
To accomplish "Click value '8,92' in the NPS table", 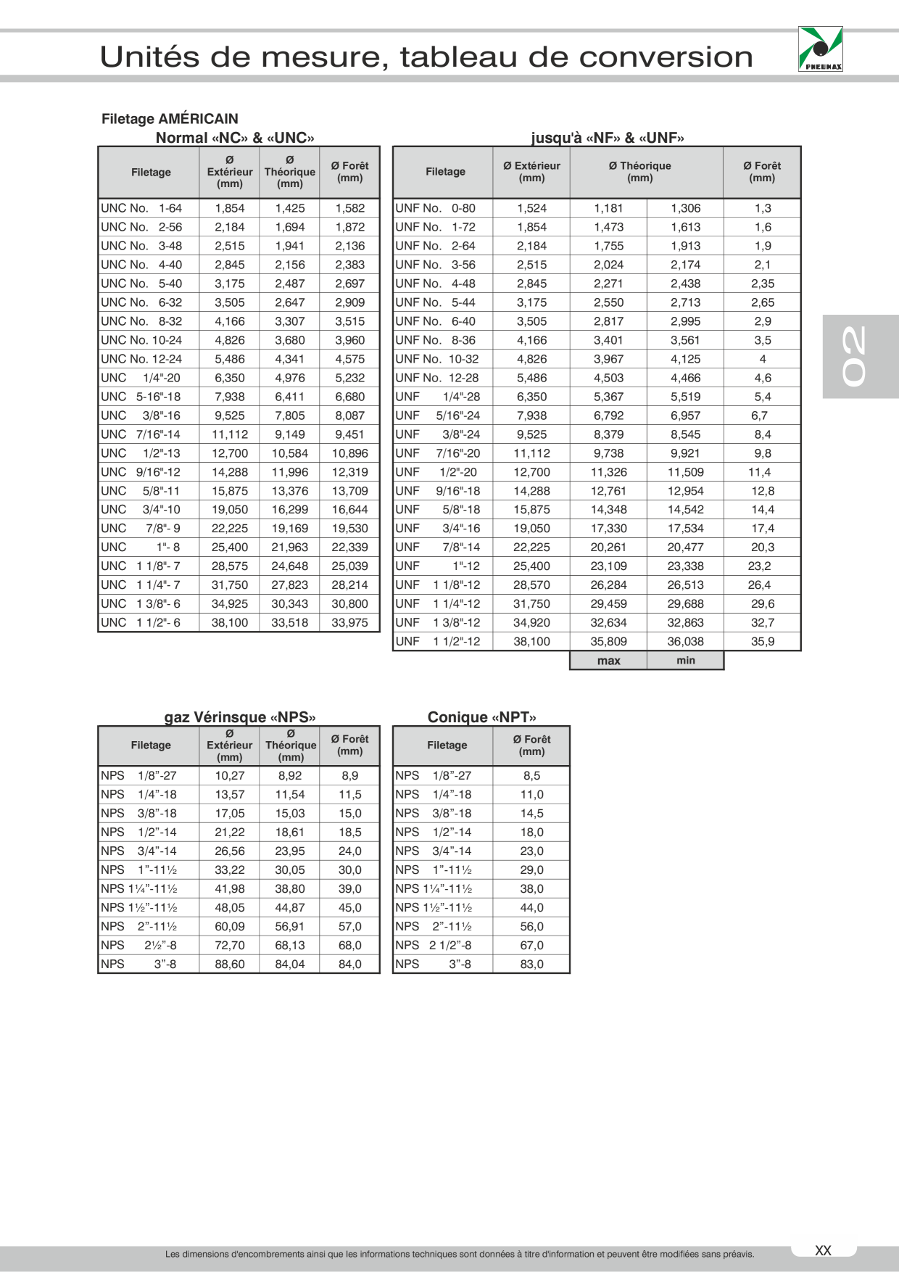I will tap(290, 776).
